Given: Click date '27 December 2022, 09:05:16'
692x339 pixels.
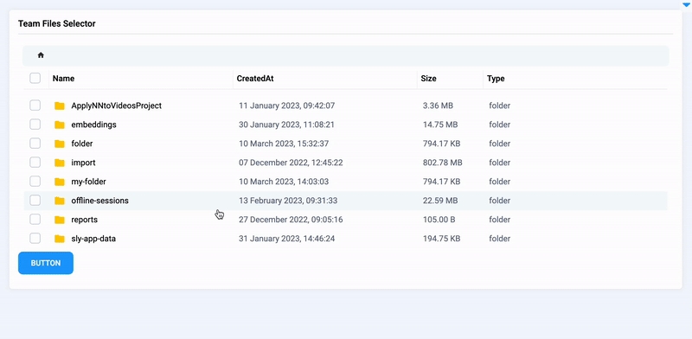Looking at the screenshot, I should pos(291,220).
